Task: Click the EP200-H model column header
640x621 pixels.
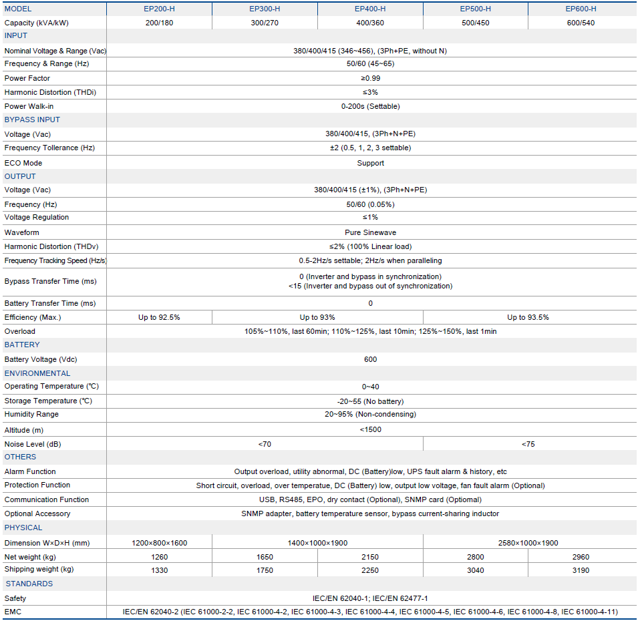Action: click(159, 9)
